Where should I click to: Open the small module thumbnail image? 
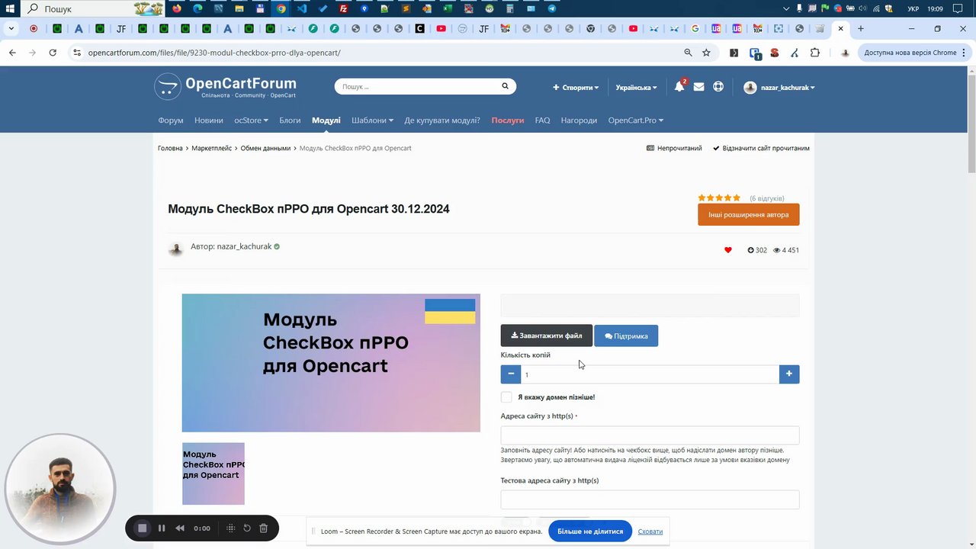(213, 474)
